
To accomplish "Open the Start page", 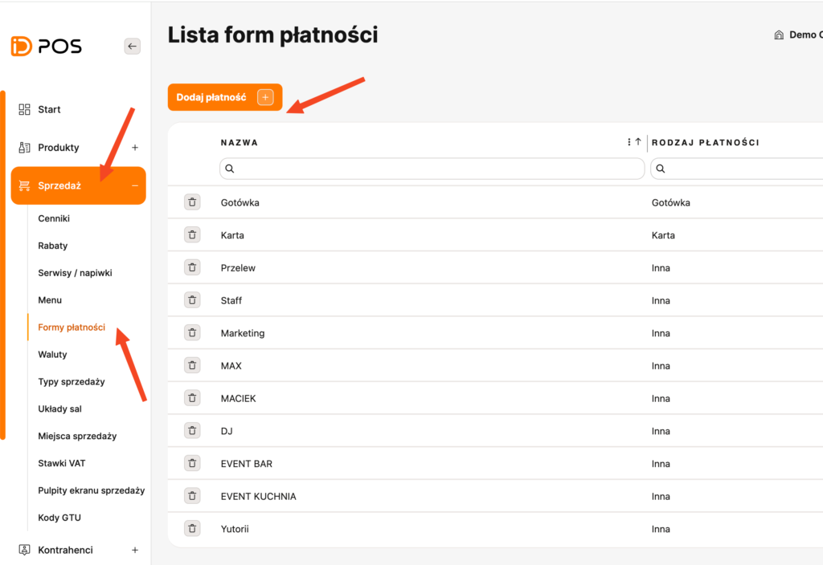I will [x=49, y=109].
